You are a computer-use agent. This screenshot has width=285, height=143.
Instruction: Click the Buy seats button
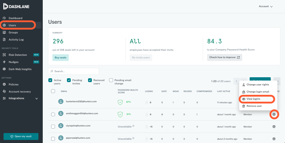click(x=61, y=58)
